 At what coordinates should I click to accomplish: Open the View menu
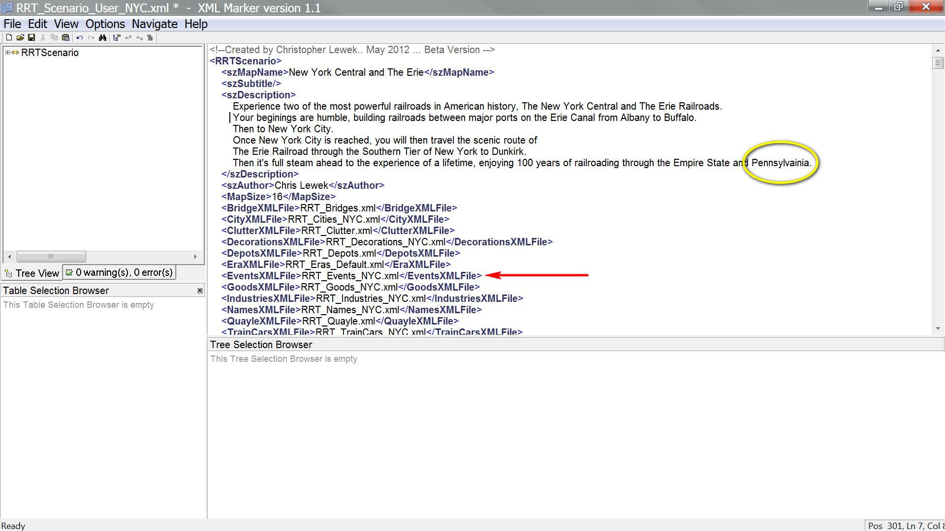point(66,24)
